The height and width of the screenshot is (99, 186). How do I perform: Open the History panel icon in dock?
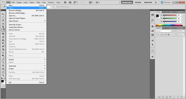(153, 20)
